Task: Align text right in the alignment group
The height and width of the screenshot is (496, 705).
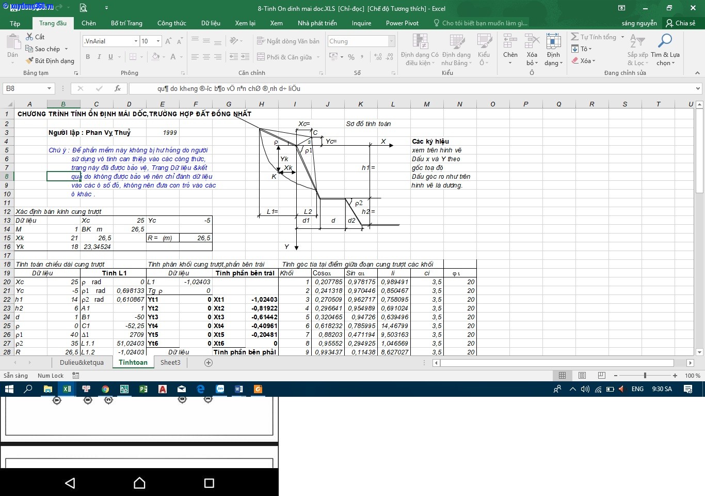Action: (x=217, y=57)
